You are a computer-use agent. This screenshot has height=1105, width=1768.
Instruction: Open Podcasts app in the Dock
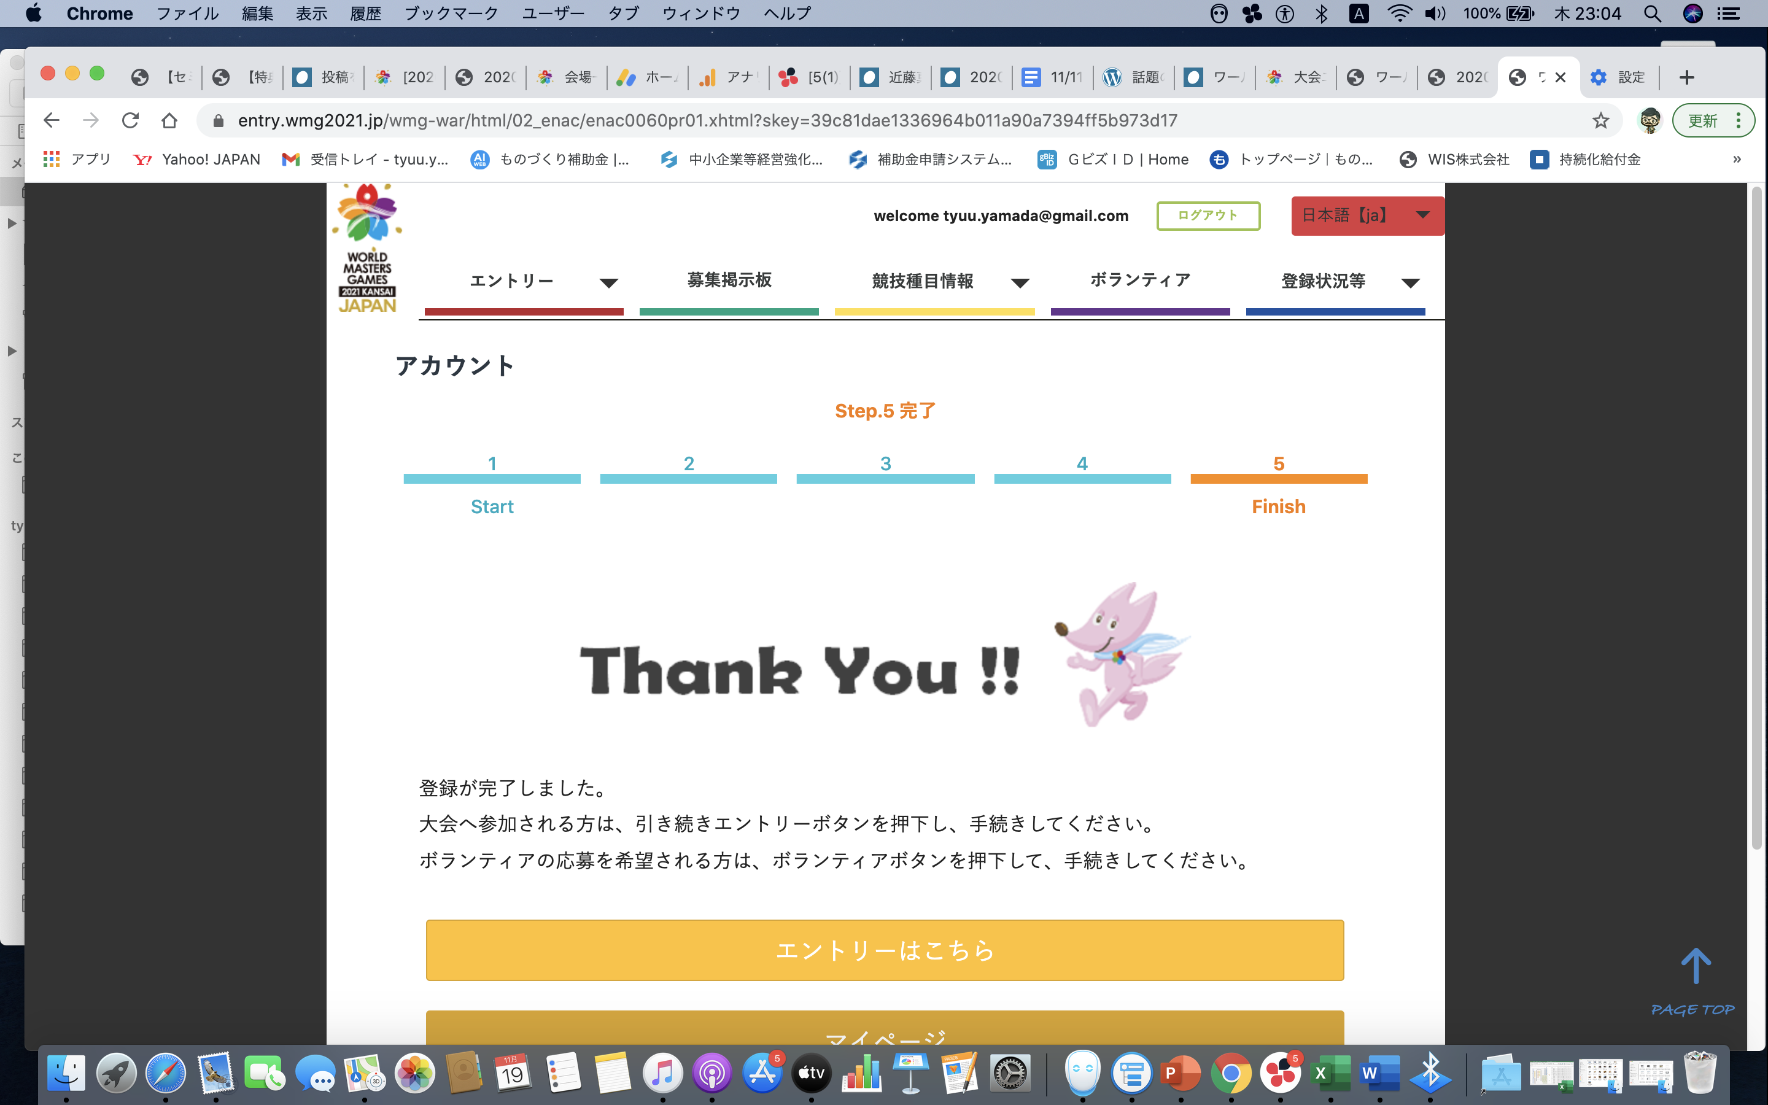pos(712,1073)
